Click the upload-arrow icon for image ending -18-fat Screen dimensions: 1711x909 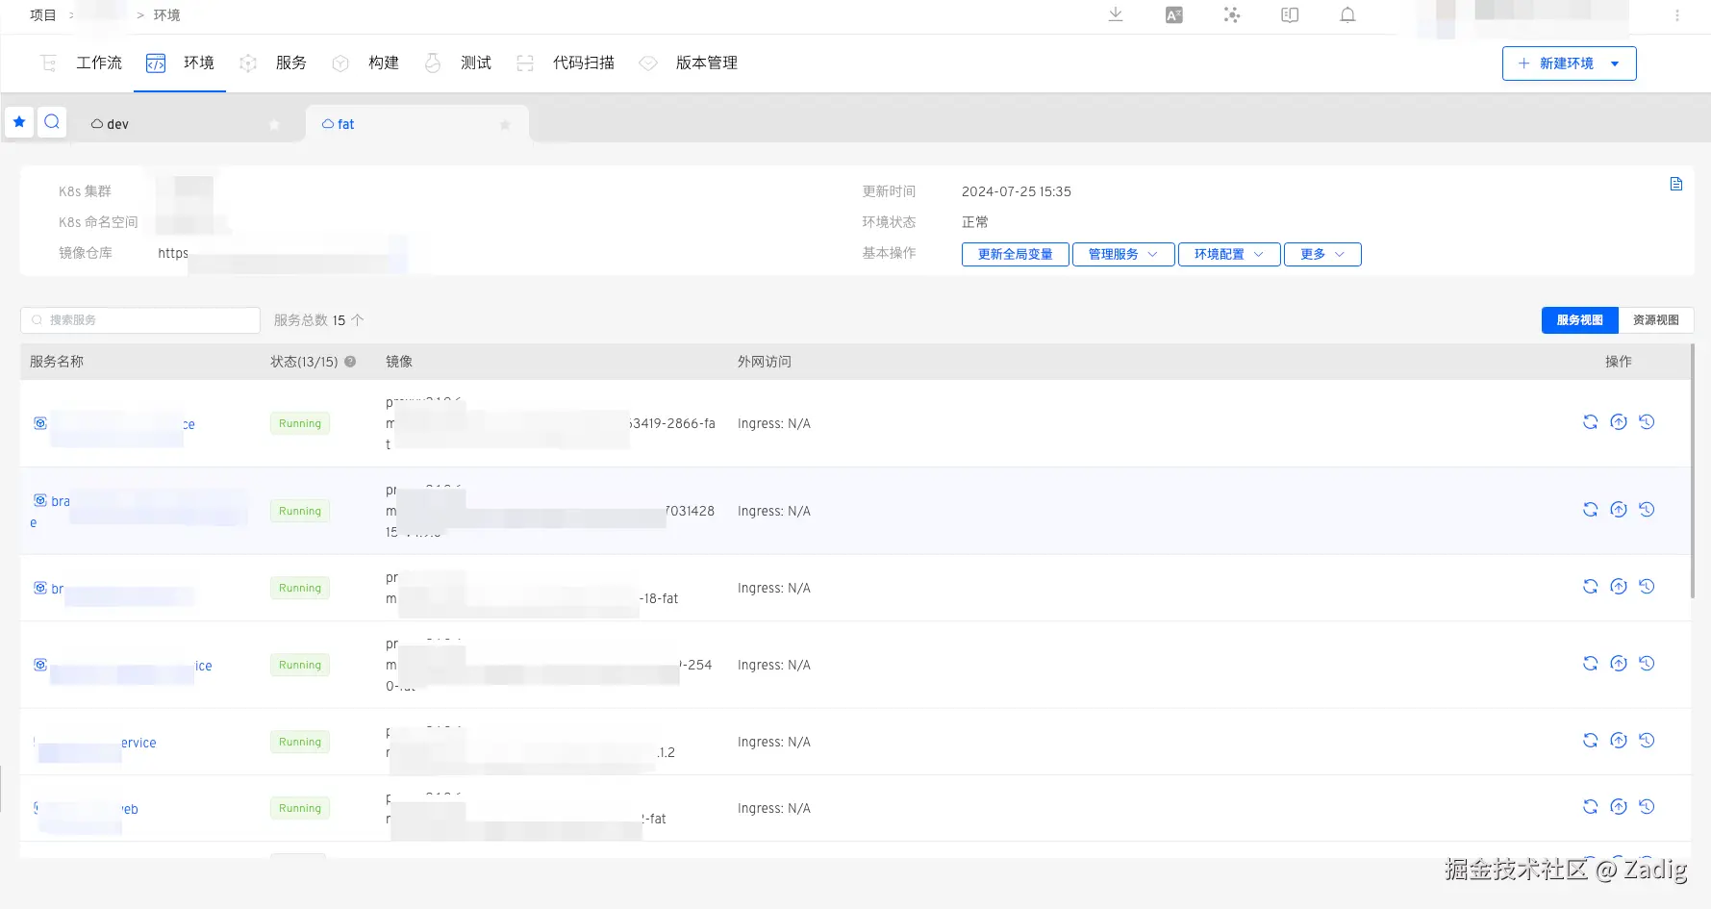click(x=1619, y=587)
